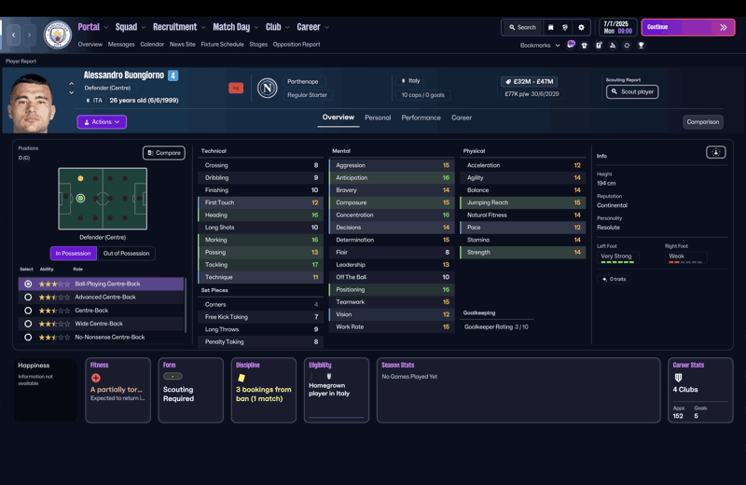Click the yellow position dot on the pitch
This screenshot has height=485, width=746.
point(80,178)
